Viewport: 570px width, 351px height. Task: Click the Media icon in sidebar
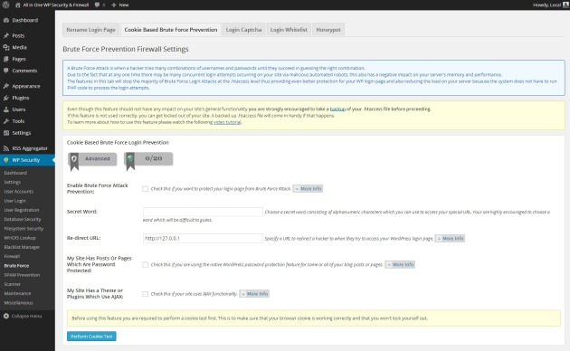6,47
